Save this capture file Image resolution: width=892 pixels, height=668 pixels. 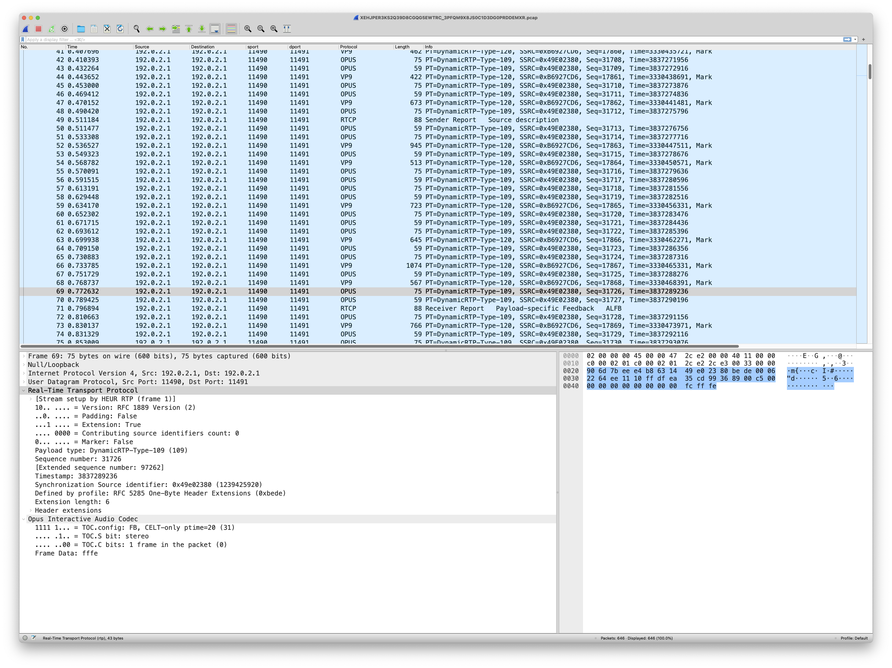click(x=94, y=28)
